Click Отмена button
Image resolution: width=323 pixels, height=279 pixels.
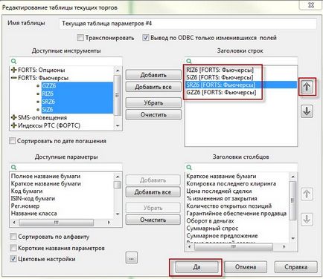point(246,267)
